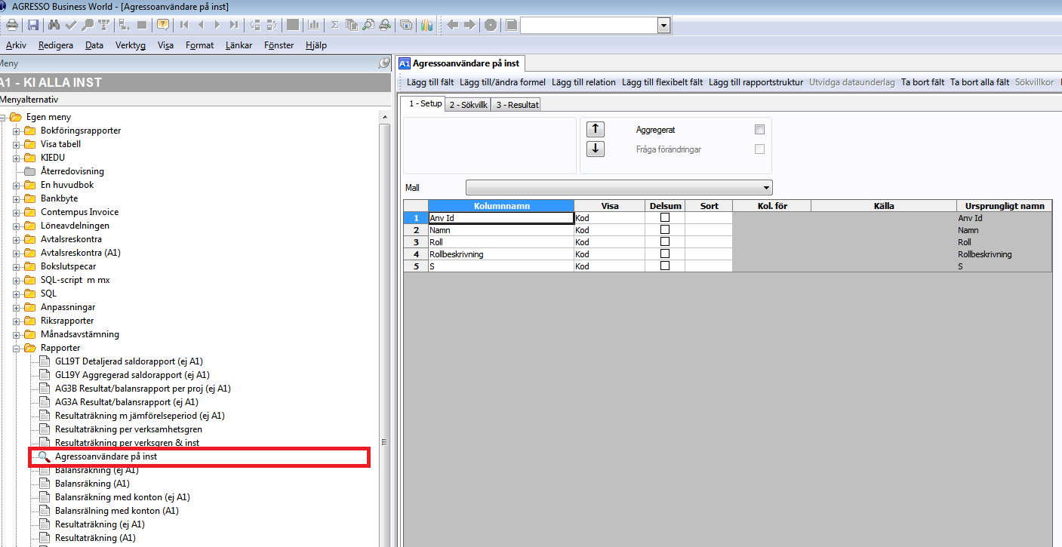Click Lägg till flexibelt fält button
The height and width of the screenshot is (547, 1062).
[x=662, y=82]
